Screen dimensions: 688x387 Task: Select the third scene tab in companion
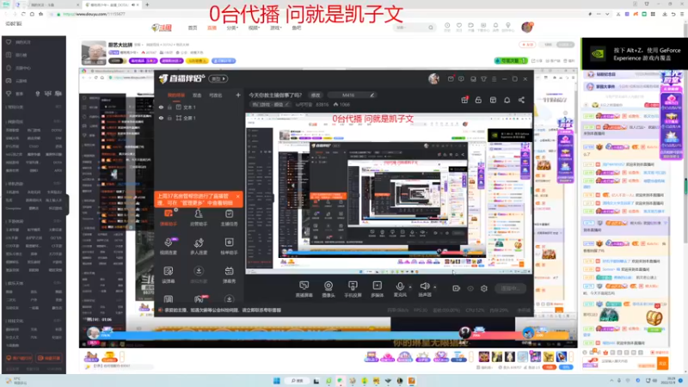(216, 95)
